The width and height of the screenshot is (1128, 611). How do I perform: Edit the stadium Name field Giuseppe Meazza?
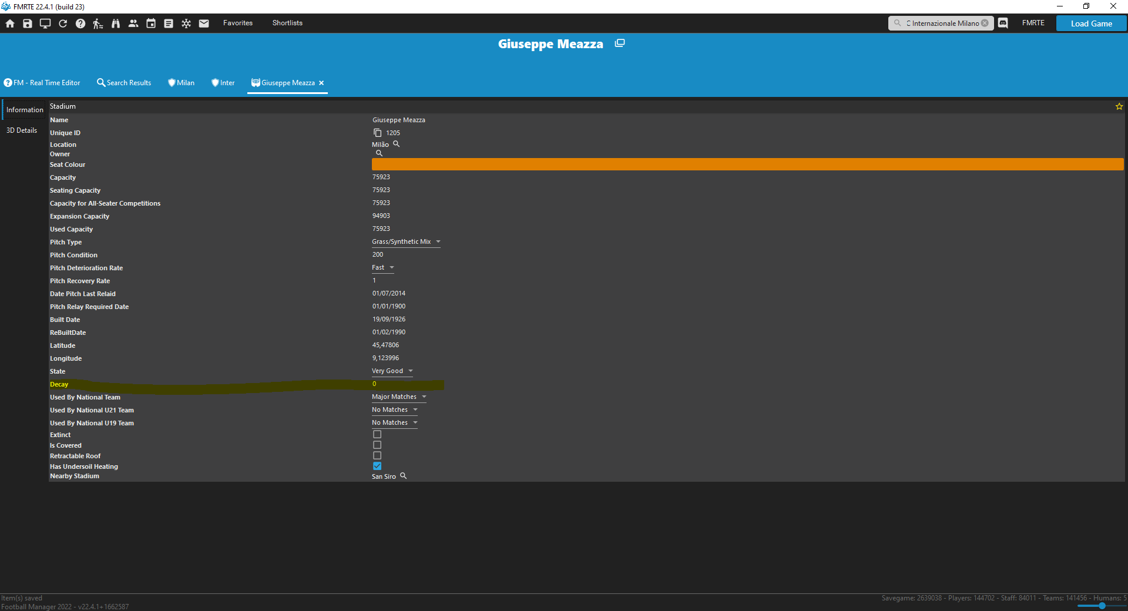pos(399,120)
